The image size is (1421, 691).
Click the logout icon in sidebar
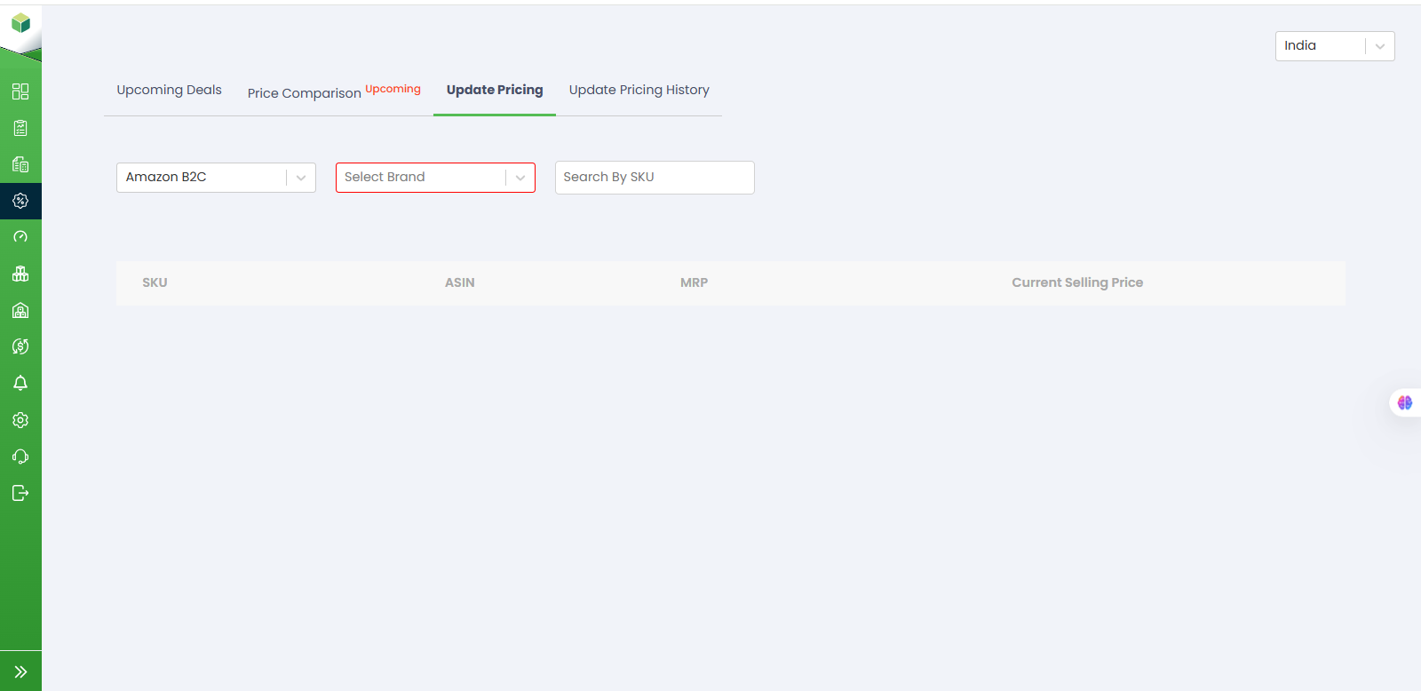tap(20, 493)
